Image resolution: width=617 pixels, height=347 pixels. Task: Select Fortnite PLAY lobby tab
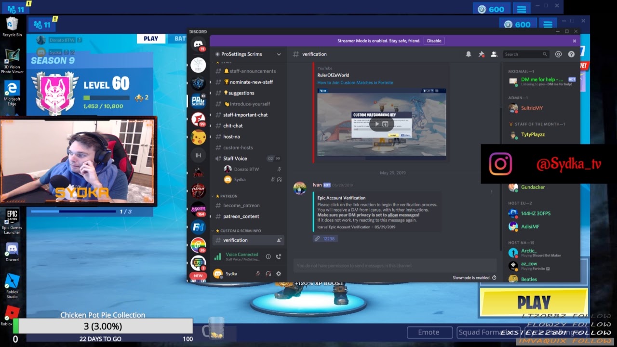(151, 39)
